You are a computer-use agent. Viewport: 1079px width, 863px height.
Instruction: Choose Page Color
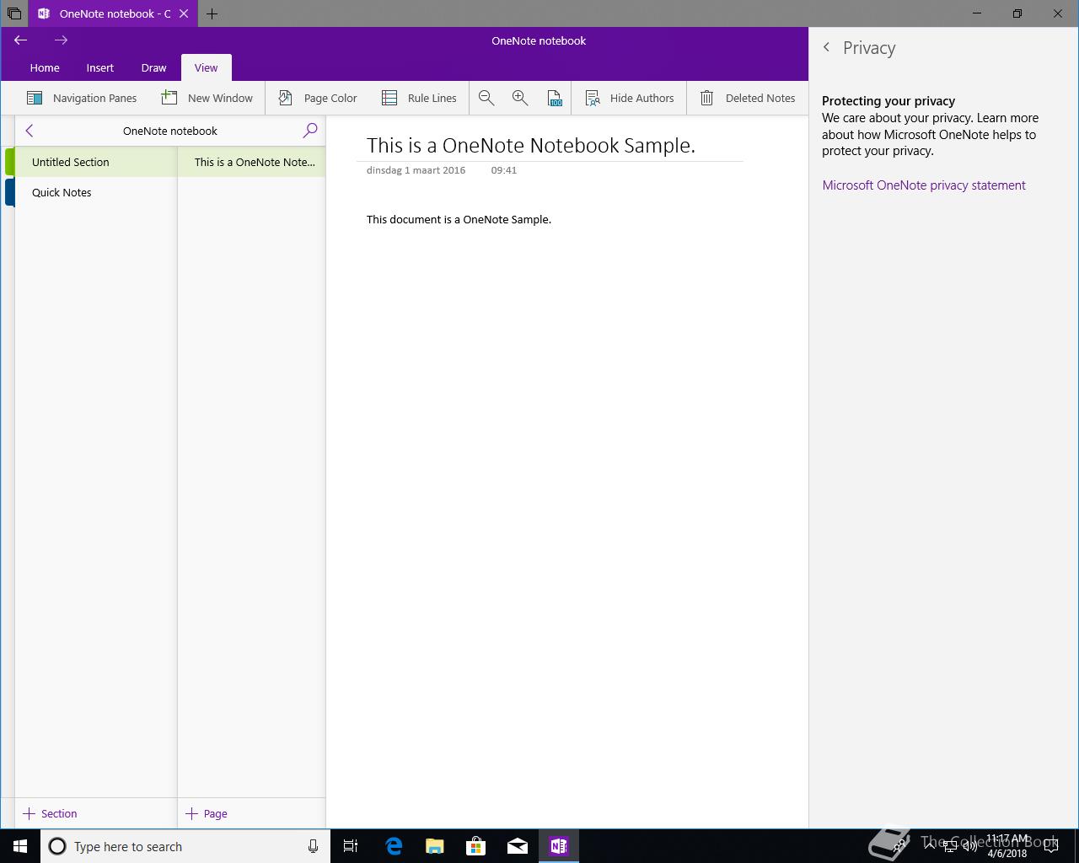pos(318,98)
